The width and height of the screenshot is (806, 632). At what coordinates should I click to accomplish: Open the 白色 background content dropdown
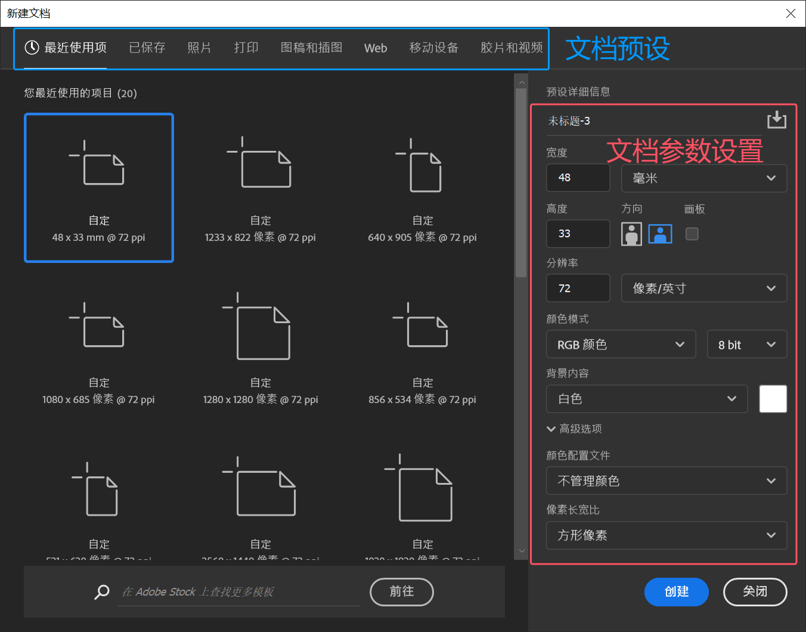[647, 399]
